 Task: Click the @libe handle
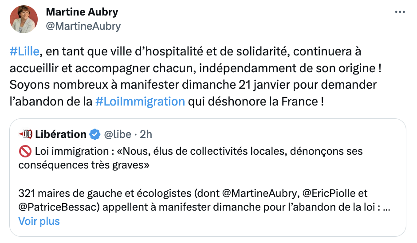click(x=118, y=134)
